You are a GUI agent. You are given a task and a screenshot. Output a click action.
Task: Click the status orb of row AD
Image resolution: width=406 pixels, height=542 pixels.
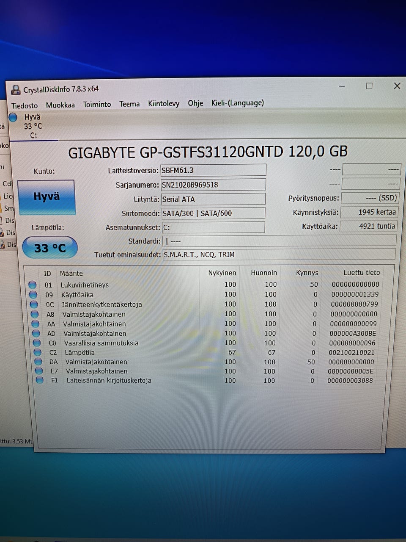(x=36, y=333)
